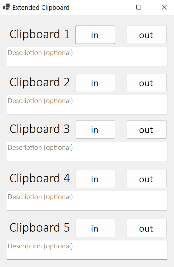This screenshot has width=174, height=267.
Task: Click the in button for Clipboard 4
Action: pos(95,179)
